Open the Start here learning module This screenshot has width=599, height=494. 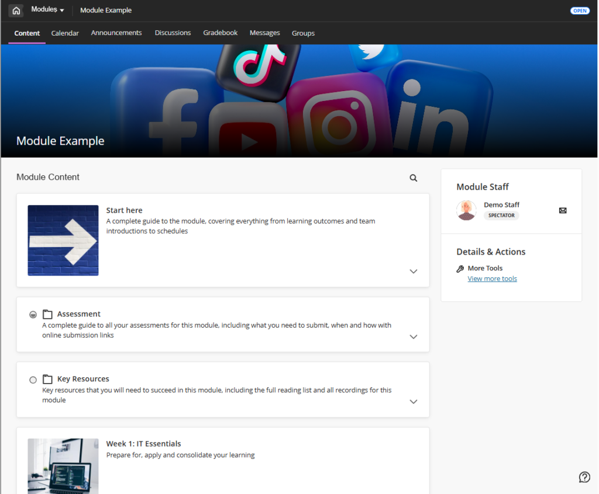124,210
